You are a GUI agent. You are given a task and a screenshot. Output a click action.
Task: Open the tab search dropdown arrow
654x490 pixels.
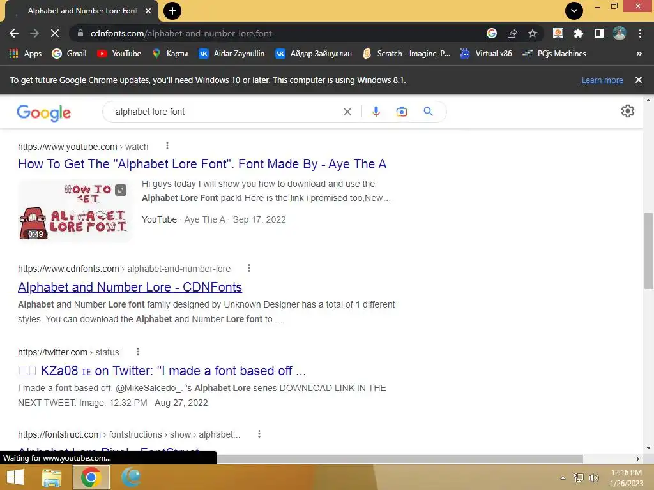click(x=574, y=11)
